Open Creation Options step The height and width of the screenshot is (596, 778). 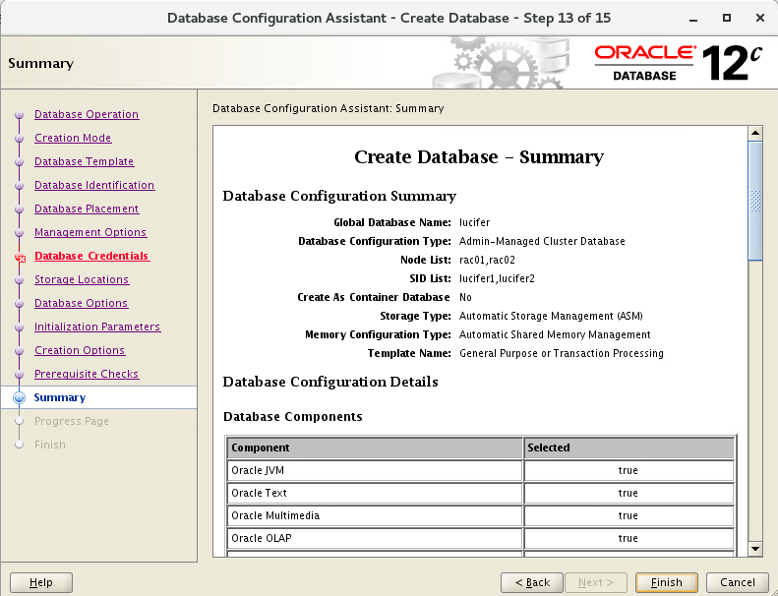point(80,350)
